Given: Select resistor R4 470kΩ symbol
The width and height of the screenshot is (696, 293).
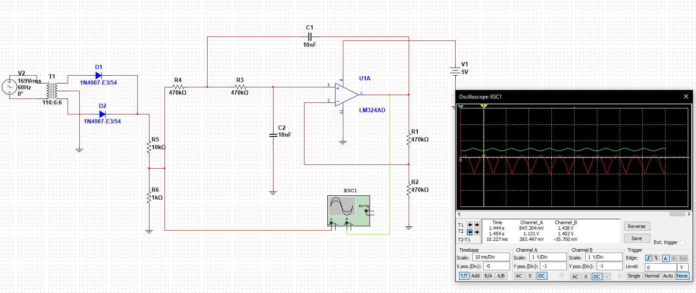Looking at the screenshot, I should [x=177, y=87].
